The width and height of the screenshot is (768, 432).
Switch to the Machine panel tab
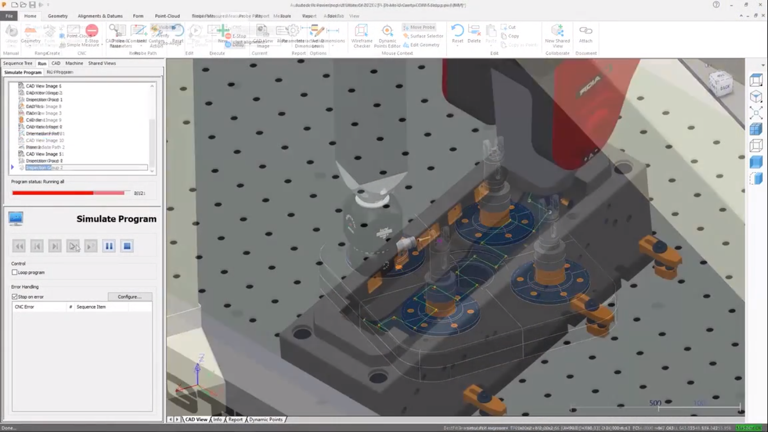pos(74,63)
